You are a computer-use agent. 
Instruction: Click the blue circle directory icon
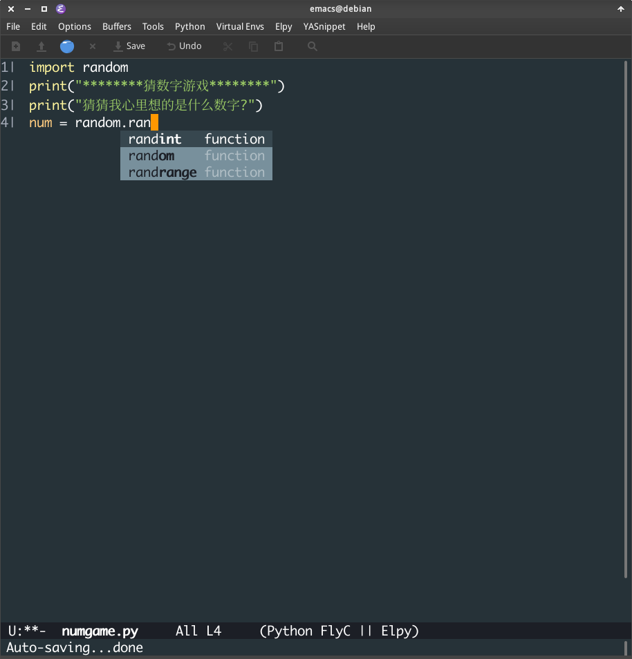click(x=67, y=46)
